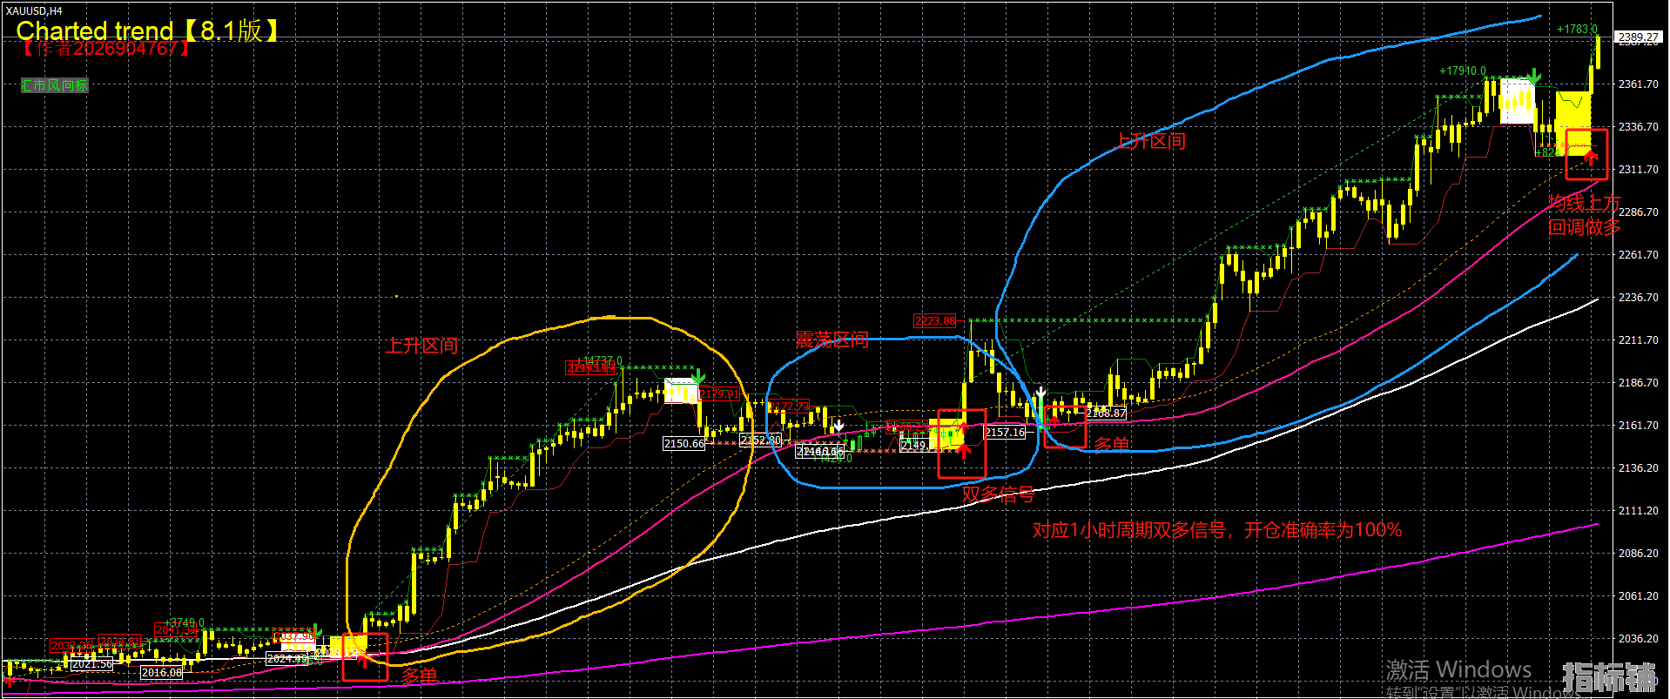Click the 2036.20 price axis value
Screen dimensions: 1670x699
coord(1638,639)
